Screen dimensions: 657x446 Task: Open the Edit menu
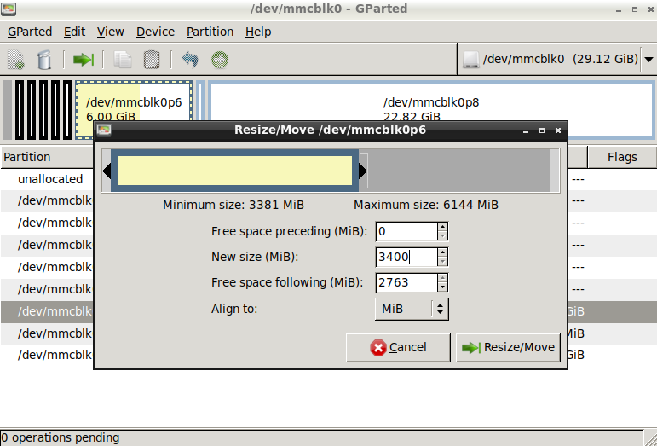[74, 32]
